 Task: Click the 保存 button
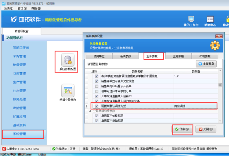[182, 129]
